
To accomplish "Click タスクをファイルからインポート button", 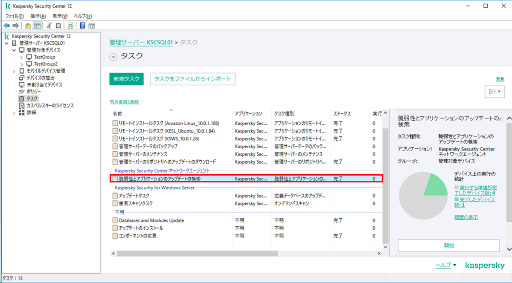I will [192, 79].
